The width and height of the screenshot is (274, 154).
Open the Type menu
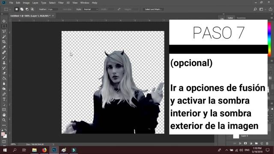pyautogui.click(x=44, y=3)
